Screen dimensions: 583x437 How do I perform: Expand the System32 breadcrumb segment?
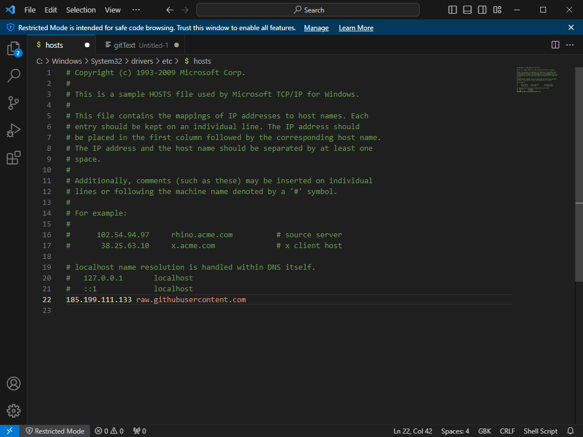click(x=106, y=61)
